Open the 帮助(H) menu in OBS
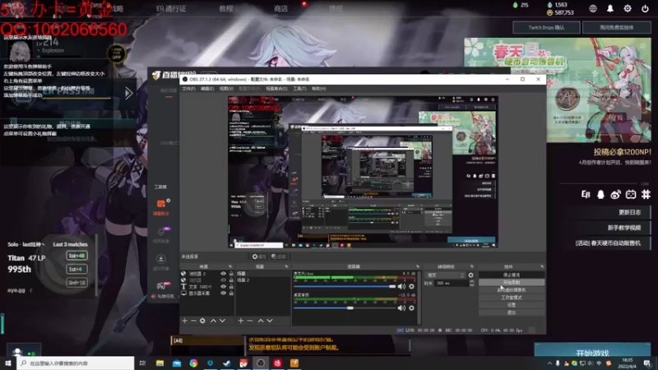Viewport: 658px width, 370px height. 318,89
